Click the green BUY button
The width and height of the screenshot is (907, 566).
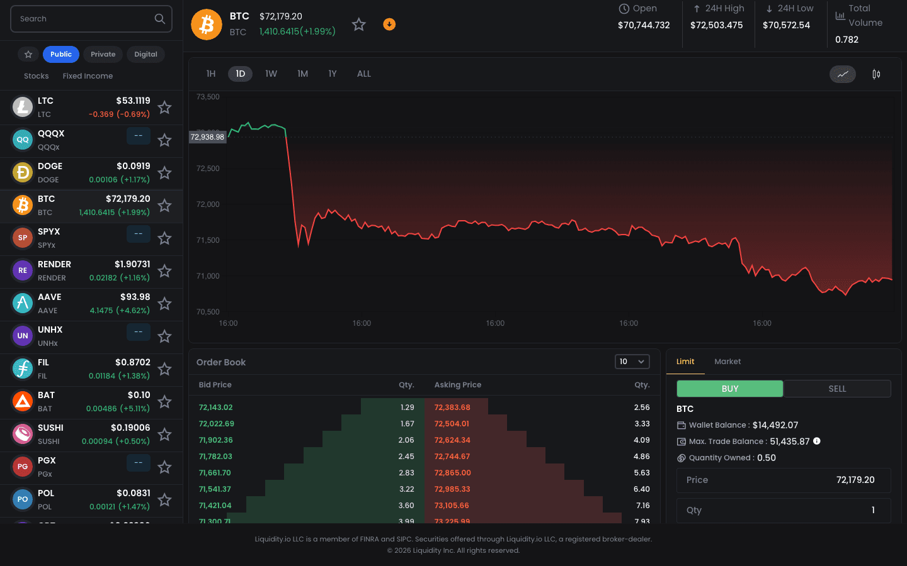coord(729,389)
